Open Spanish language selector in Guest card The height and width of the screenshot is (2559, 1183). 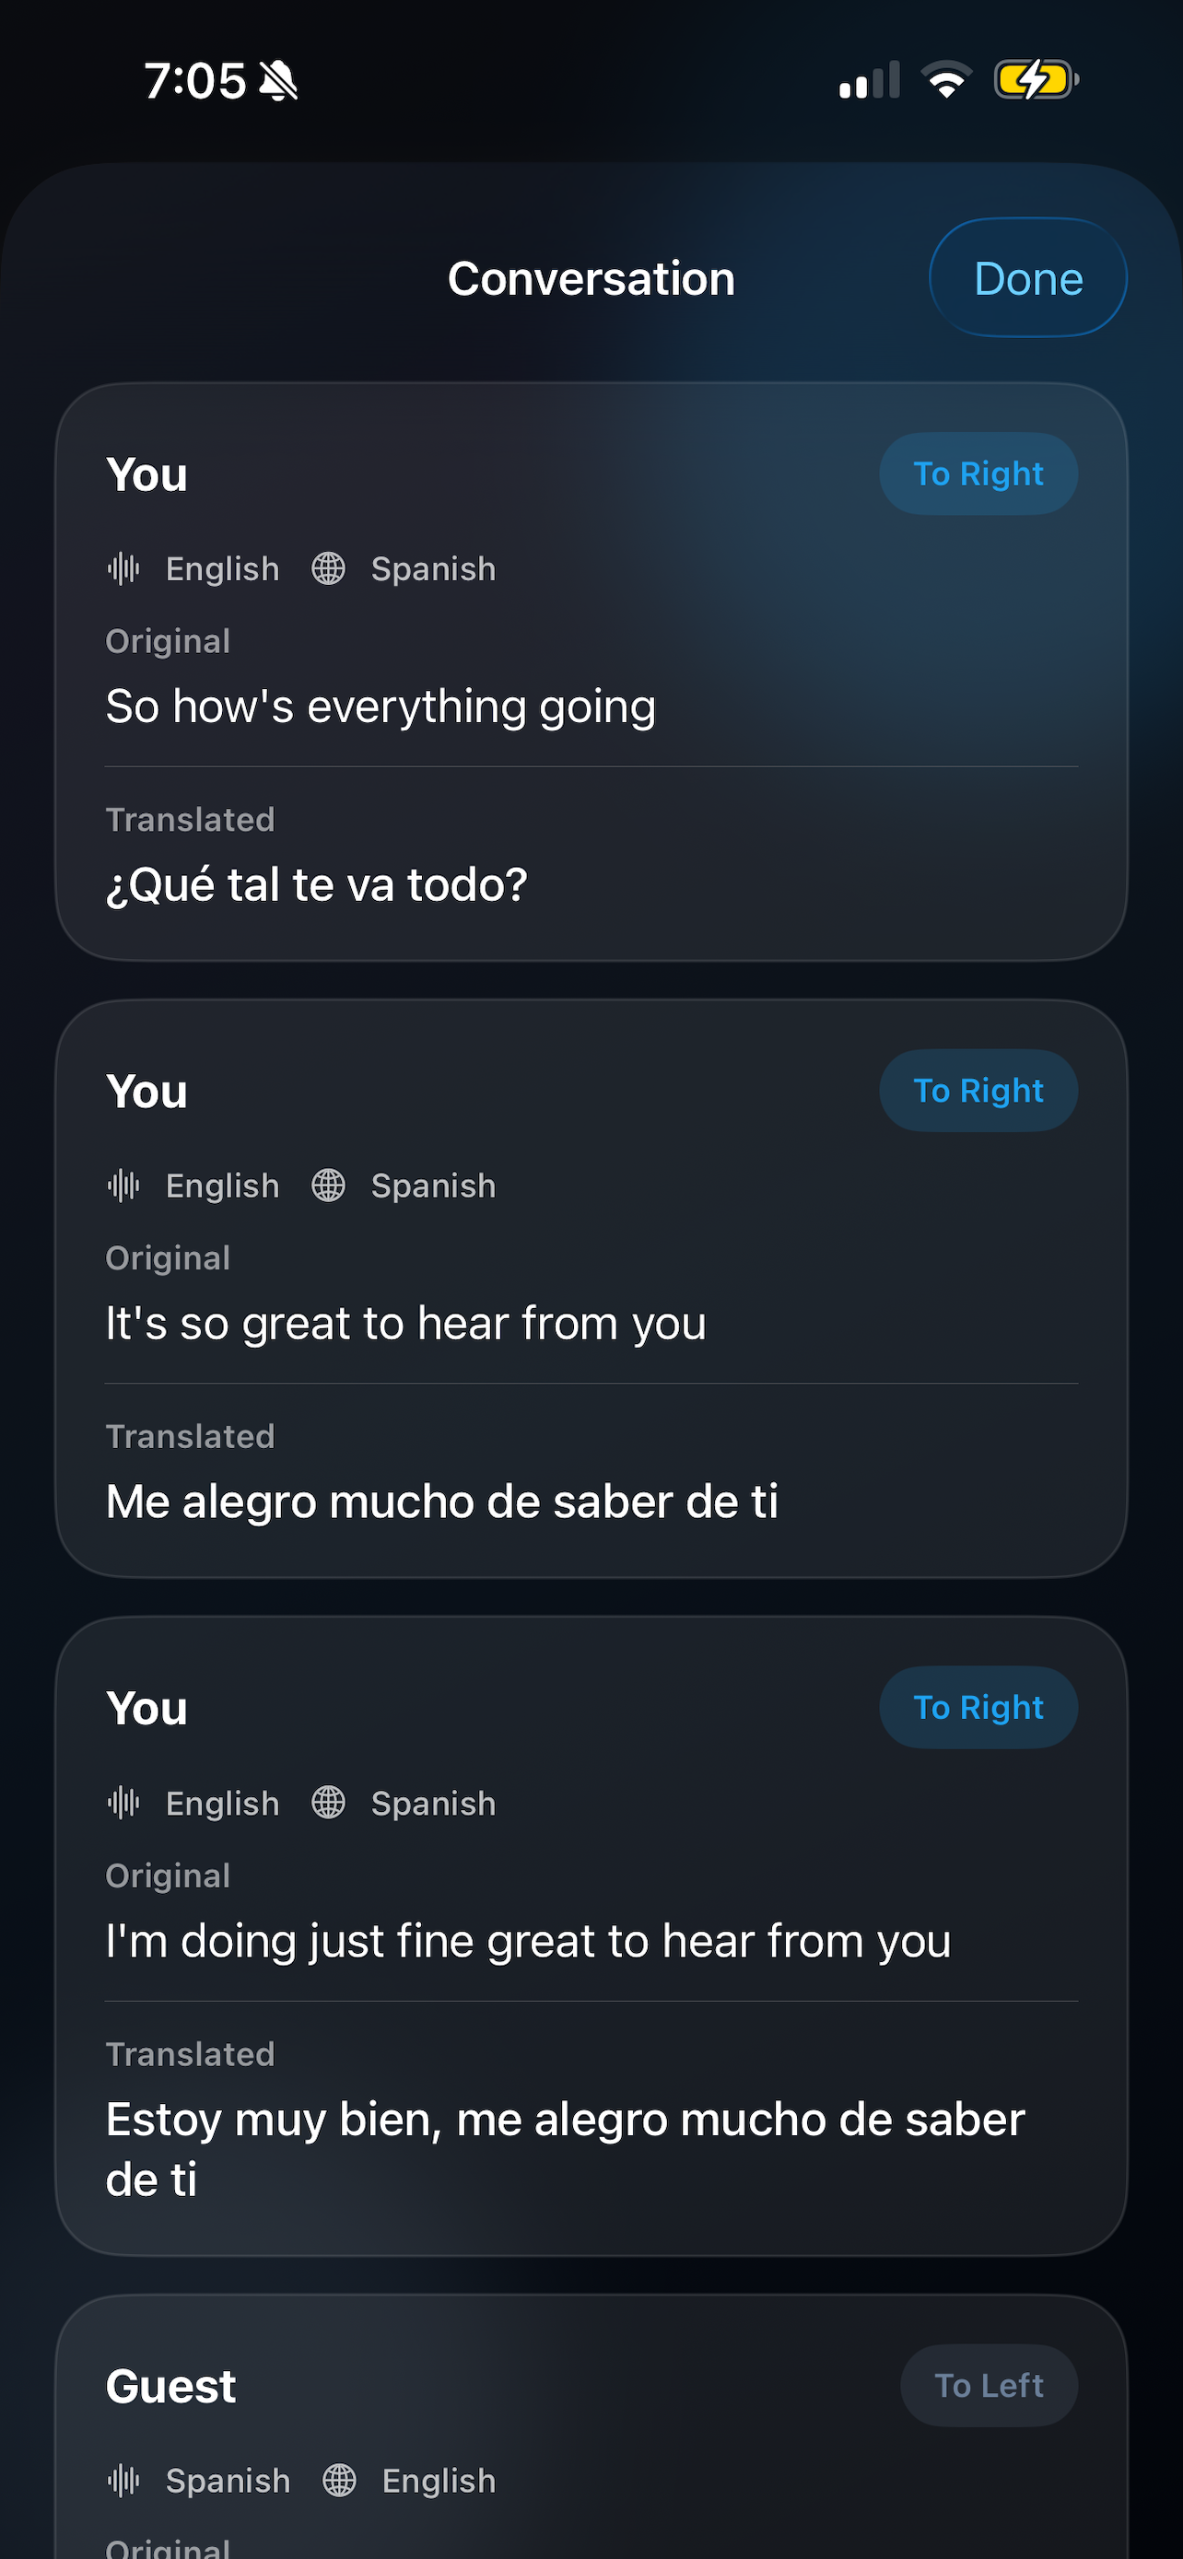(x=227, y=2481)
